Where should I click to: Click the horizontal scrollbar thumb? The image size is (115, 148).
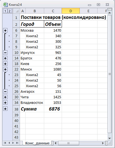tap(68, 143)
